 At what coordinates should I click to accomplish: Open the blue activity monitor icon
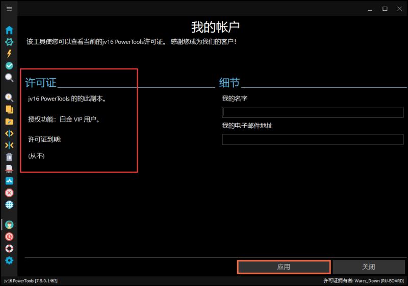(9, 181)
